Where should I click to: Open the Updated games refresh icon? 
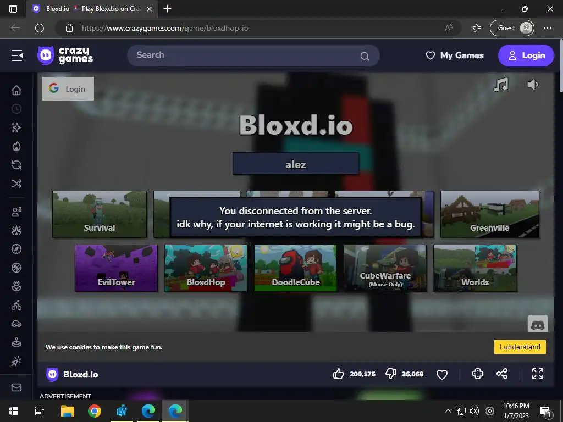tap(16, 165)
